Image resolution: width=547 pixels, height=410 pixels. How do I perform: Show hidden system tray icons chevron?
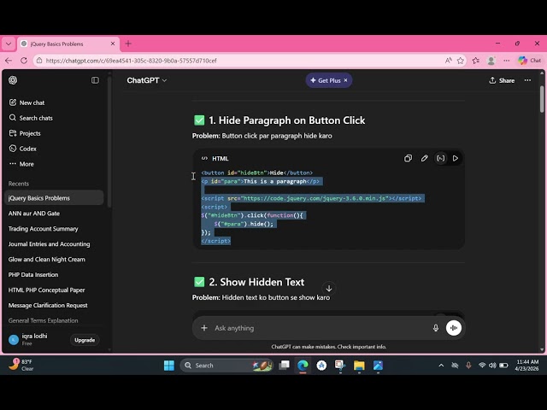pos(441,366)
